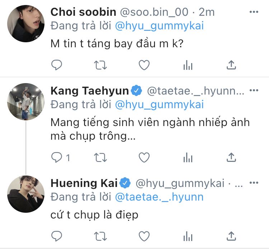The height and width of the screenshot is (250, 269).
Task: Share Choi soobin's tweet
Action: (x=232, y=65)
